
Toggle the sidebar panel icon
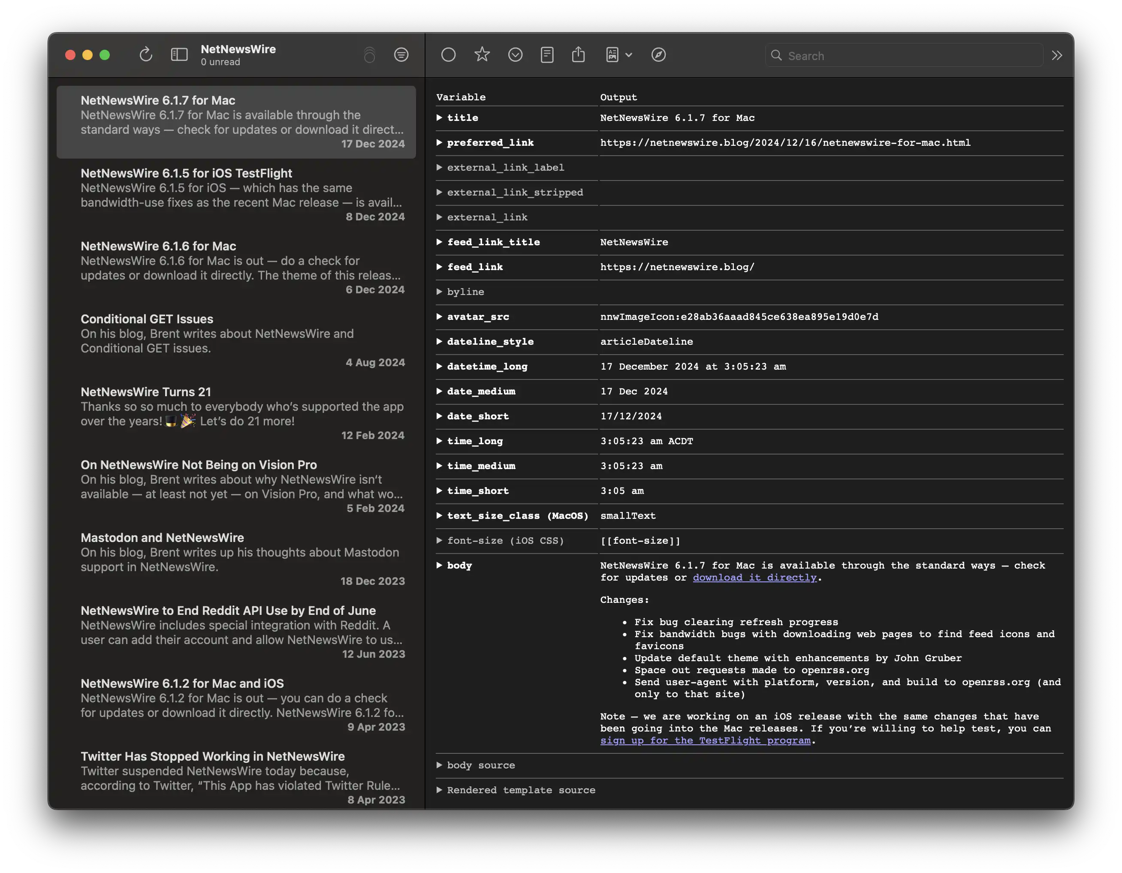coord(179,54)
